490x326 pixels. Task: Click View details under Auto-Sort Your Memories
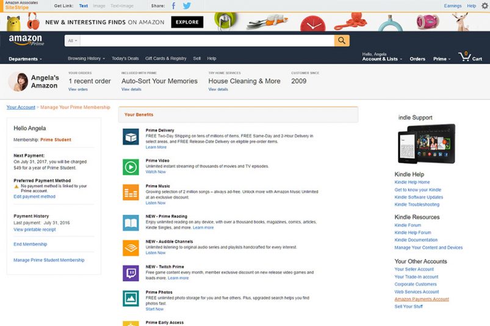tap(131, 89)
